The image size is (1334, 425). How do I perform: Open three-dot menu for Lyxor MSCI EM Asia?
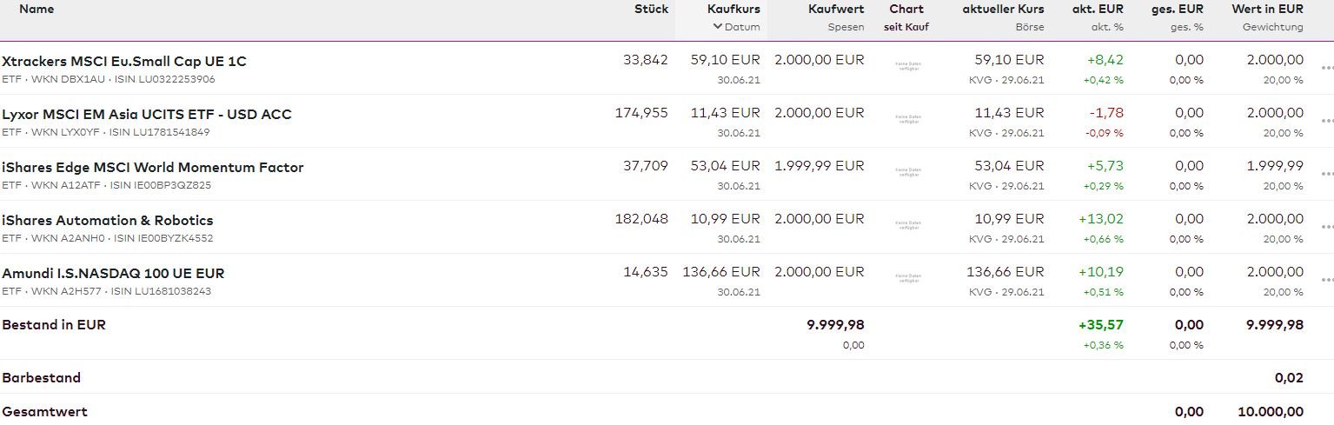tap(1326, 121)
